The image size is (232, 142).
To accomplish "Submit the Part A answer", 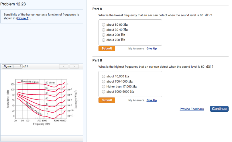I will [x=107, y=49].
